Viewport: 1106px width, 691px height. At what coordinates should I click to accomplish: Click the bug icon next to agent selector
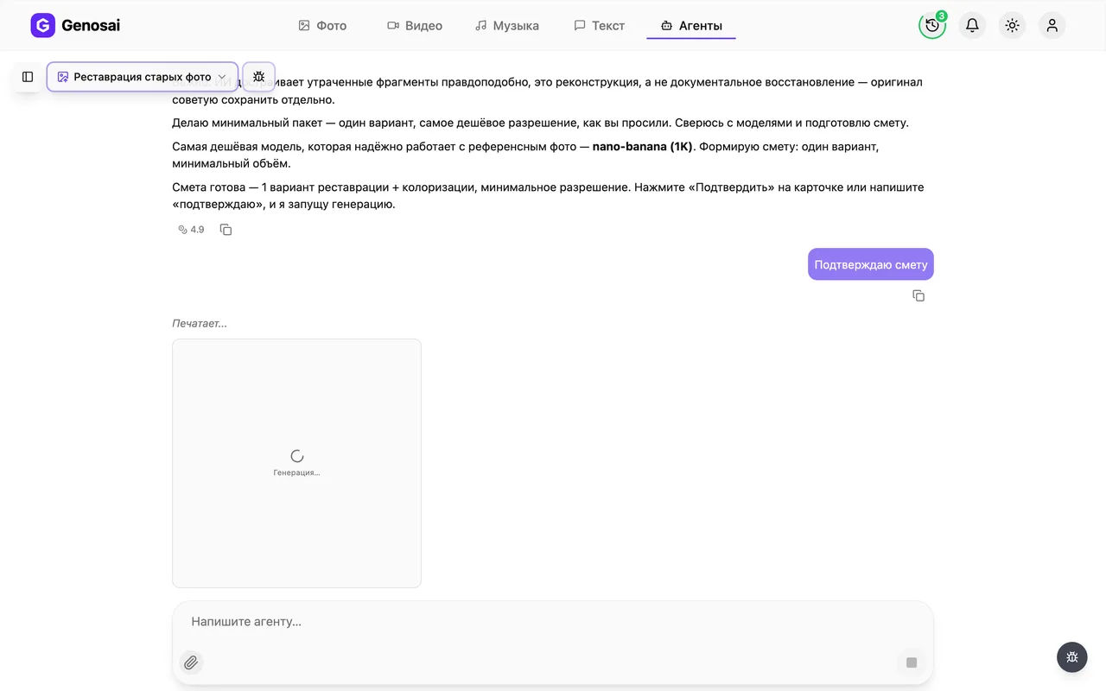[x=258, y=77]
